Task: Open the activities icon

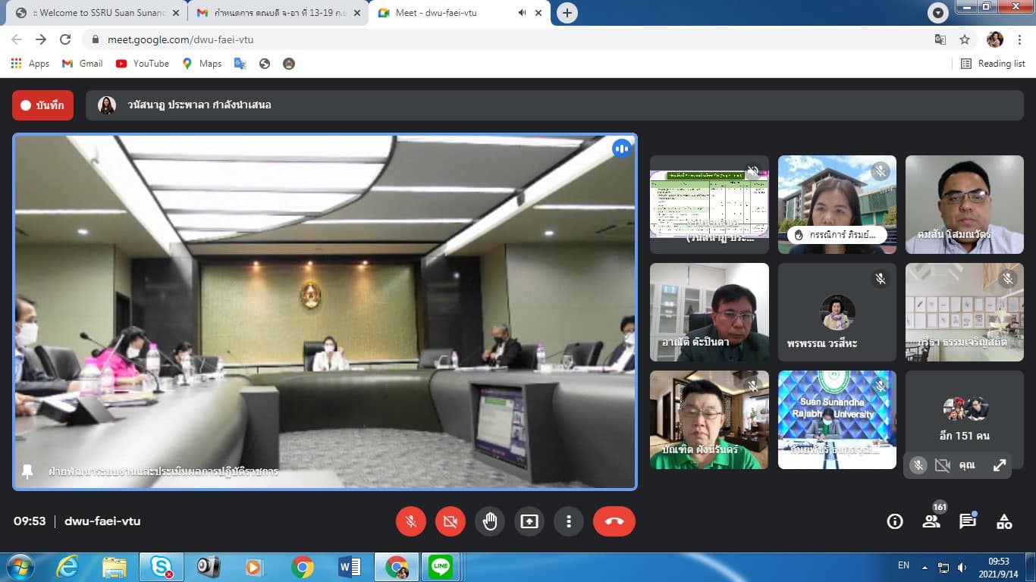Action: pos(1004,521)
